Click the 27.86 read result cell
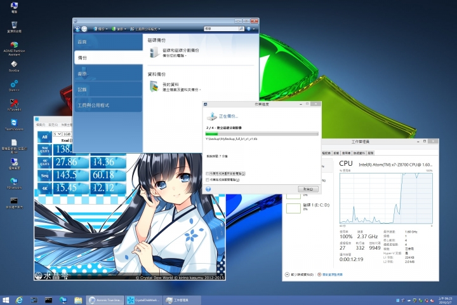457x305 pixels. pos(71,162)
